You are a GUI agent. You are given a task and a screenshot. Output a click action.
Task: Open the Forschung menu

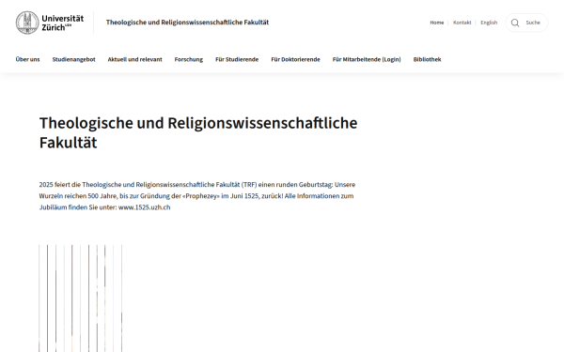pyautogui.click(x=189, y=59)
